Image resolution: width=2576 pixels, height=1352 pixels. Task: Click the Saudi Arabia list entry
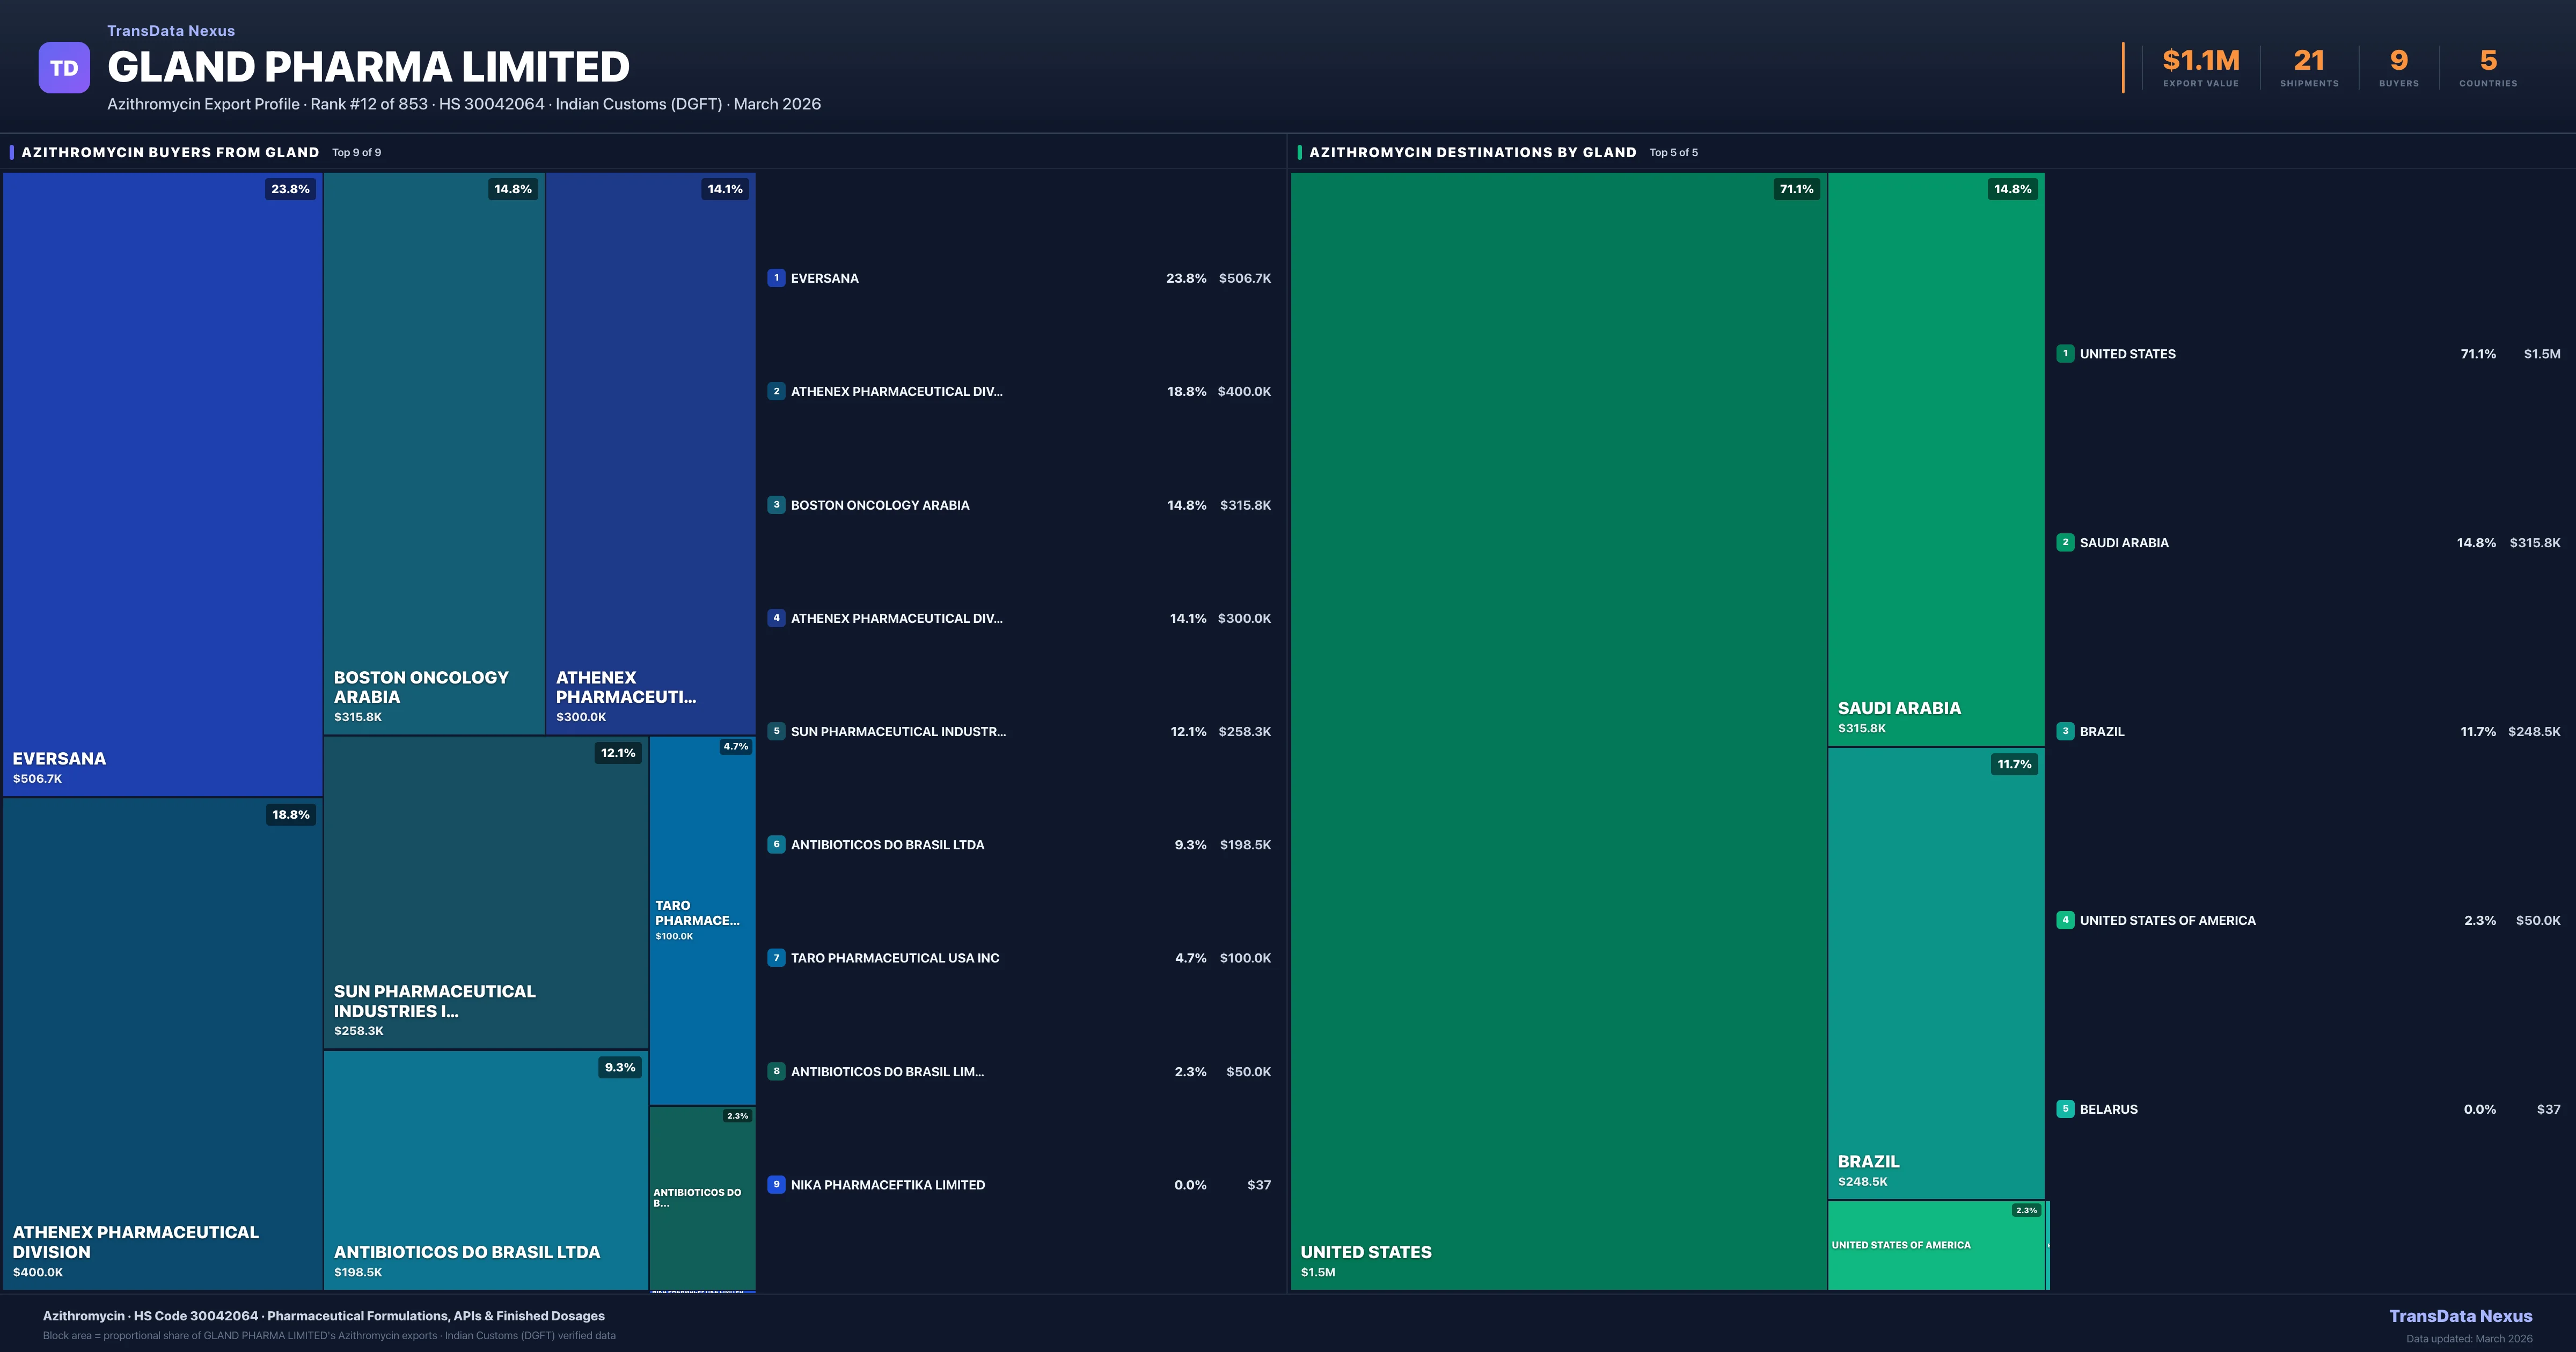(x=2124, y=543)
